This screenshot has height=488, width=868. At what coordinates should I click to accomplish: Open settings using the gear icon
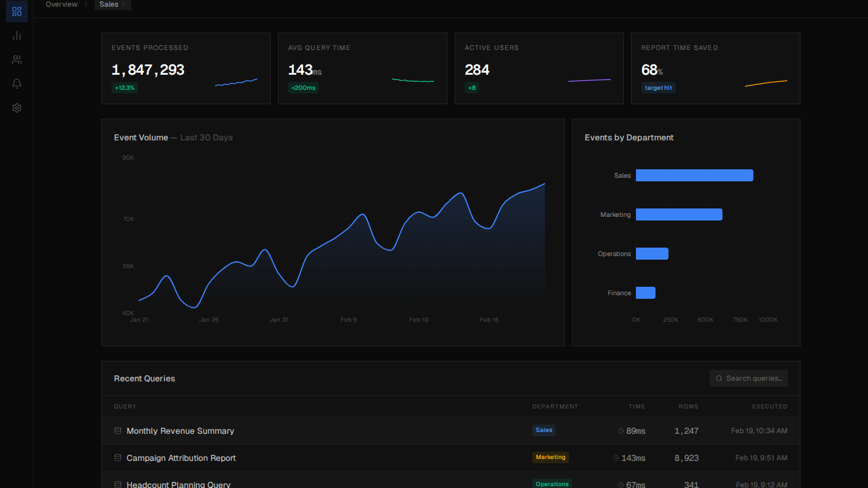pos(16,107)
